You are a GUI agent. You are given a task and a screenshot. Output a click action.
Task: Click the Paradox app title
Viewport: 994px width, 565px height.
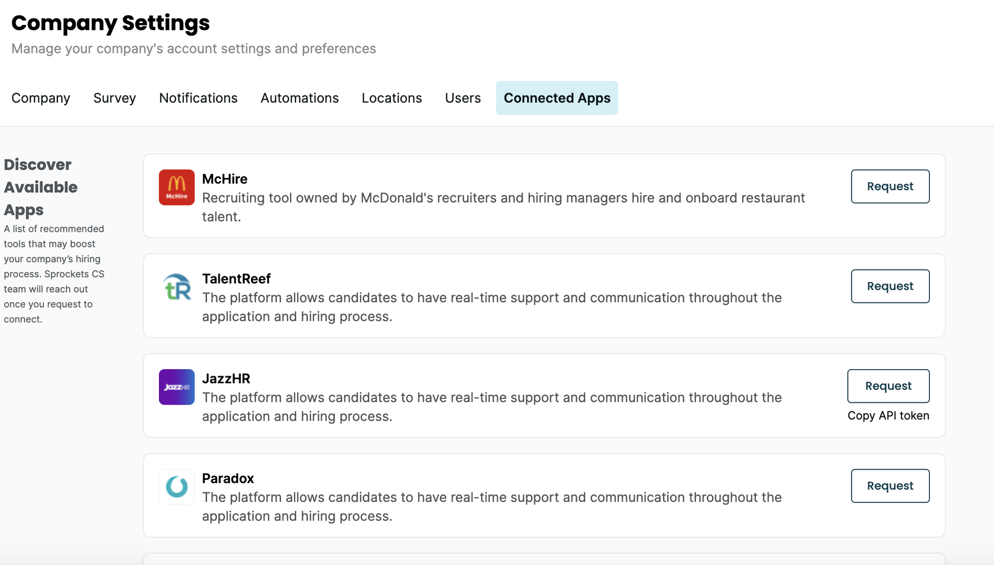tap(228, 478)
